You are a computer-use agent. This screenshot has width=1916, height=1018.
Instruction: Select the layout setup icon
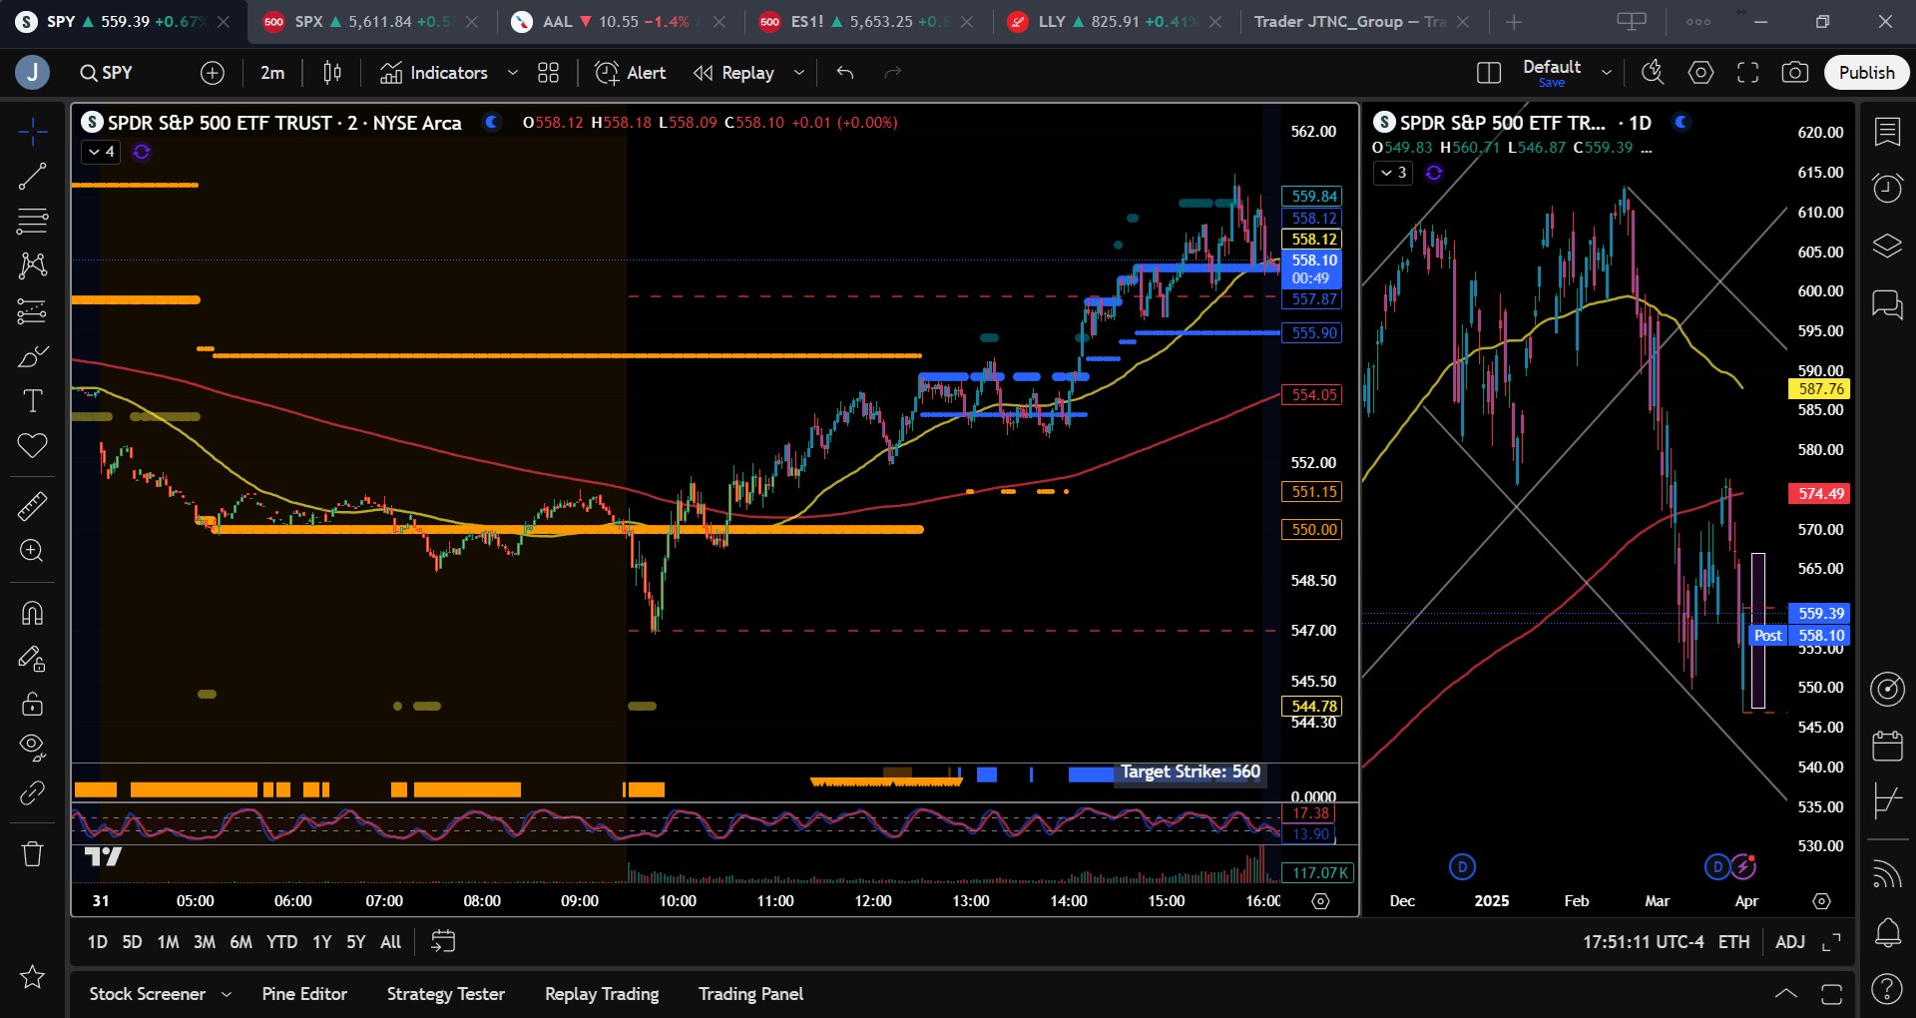click(x=1488, y=73)
